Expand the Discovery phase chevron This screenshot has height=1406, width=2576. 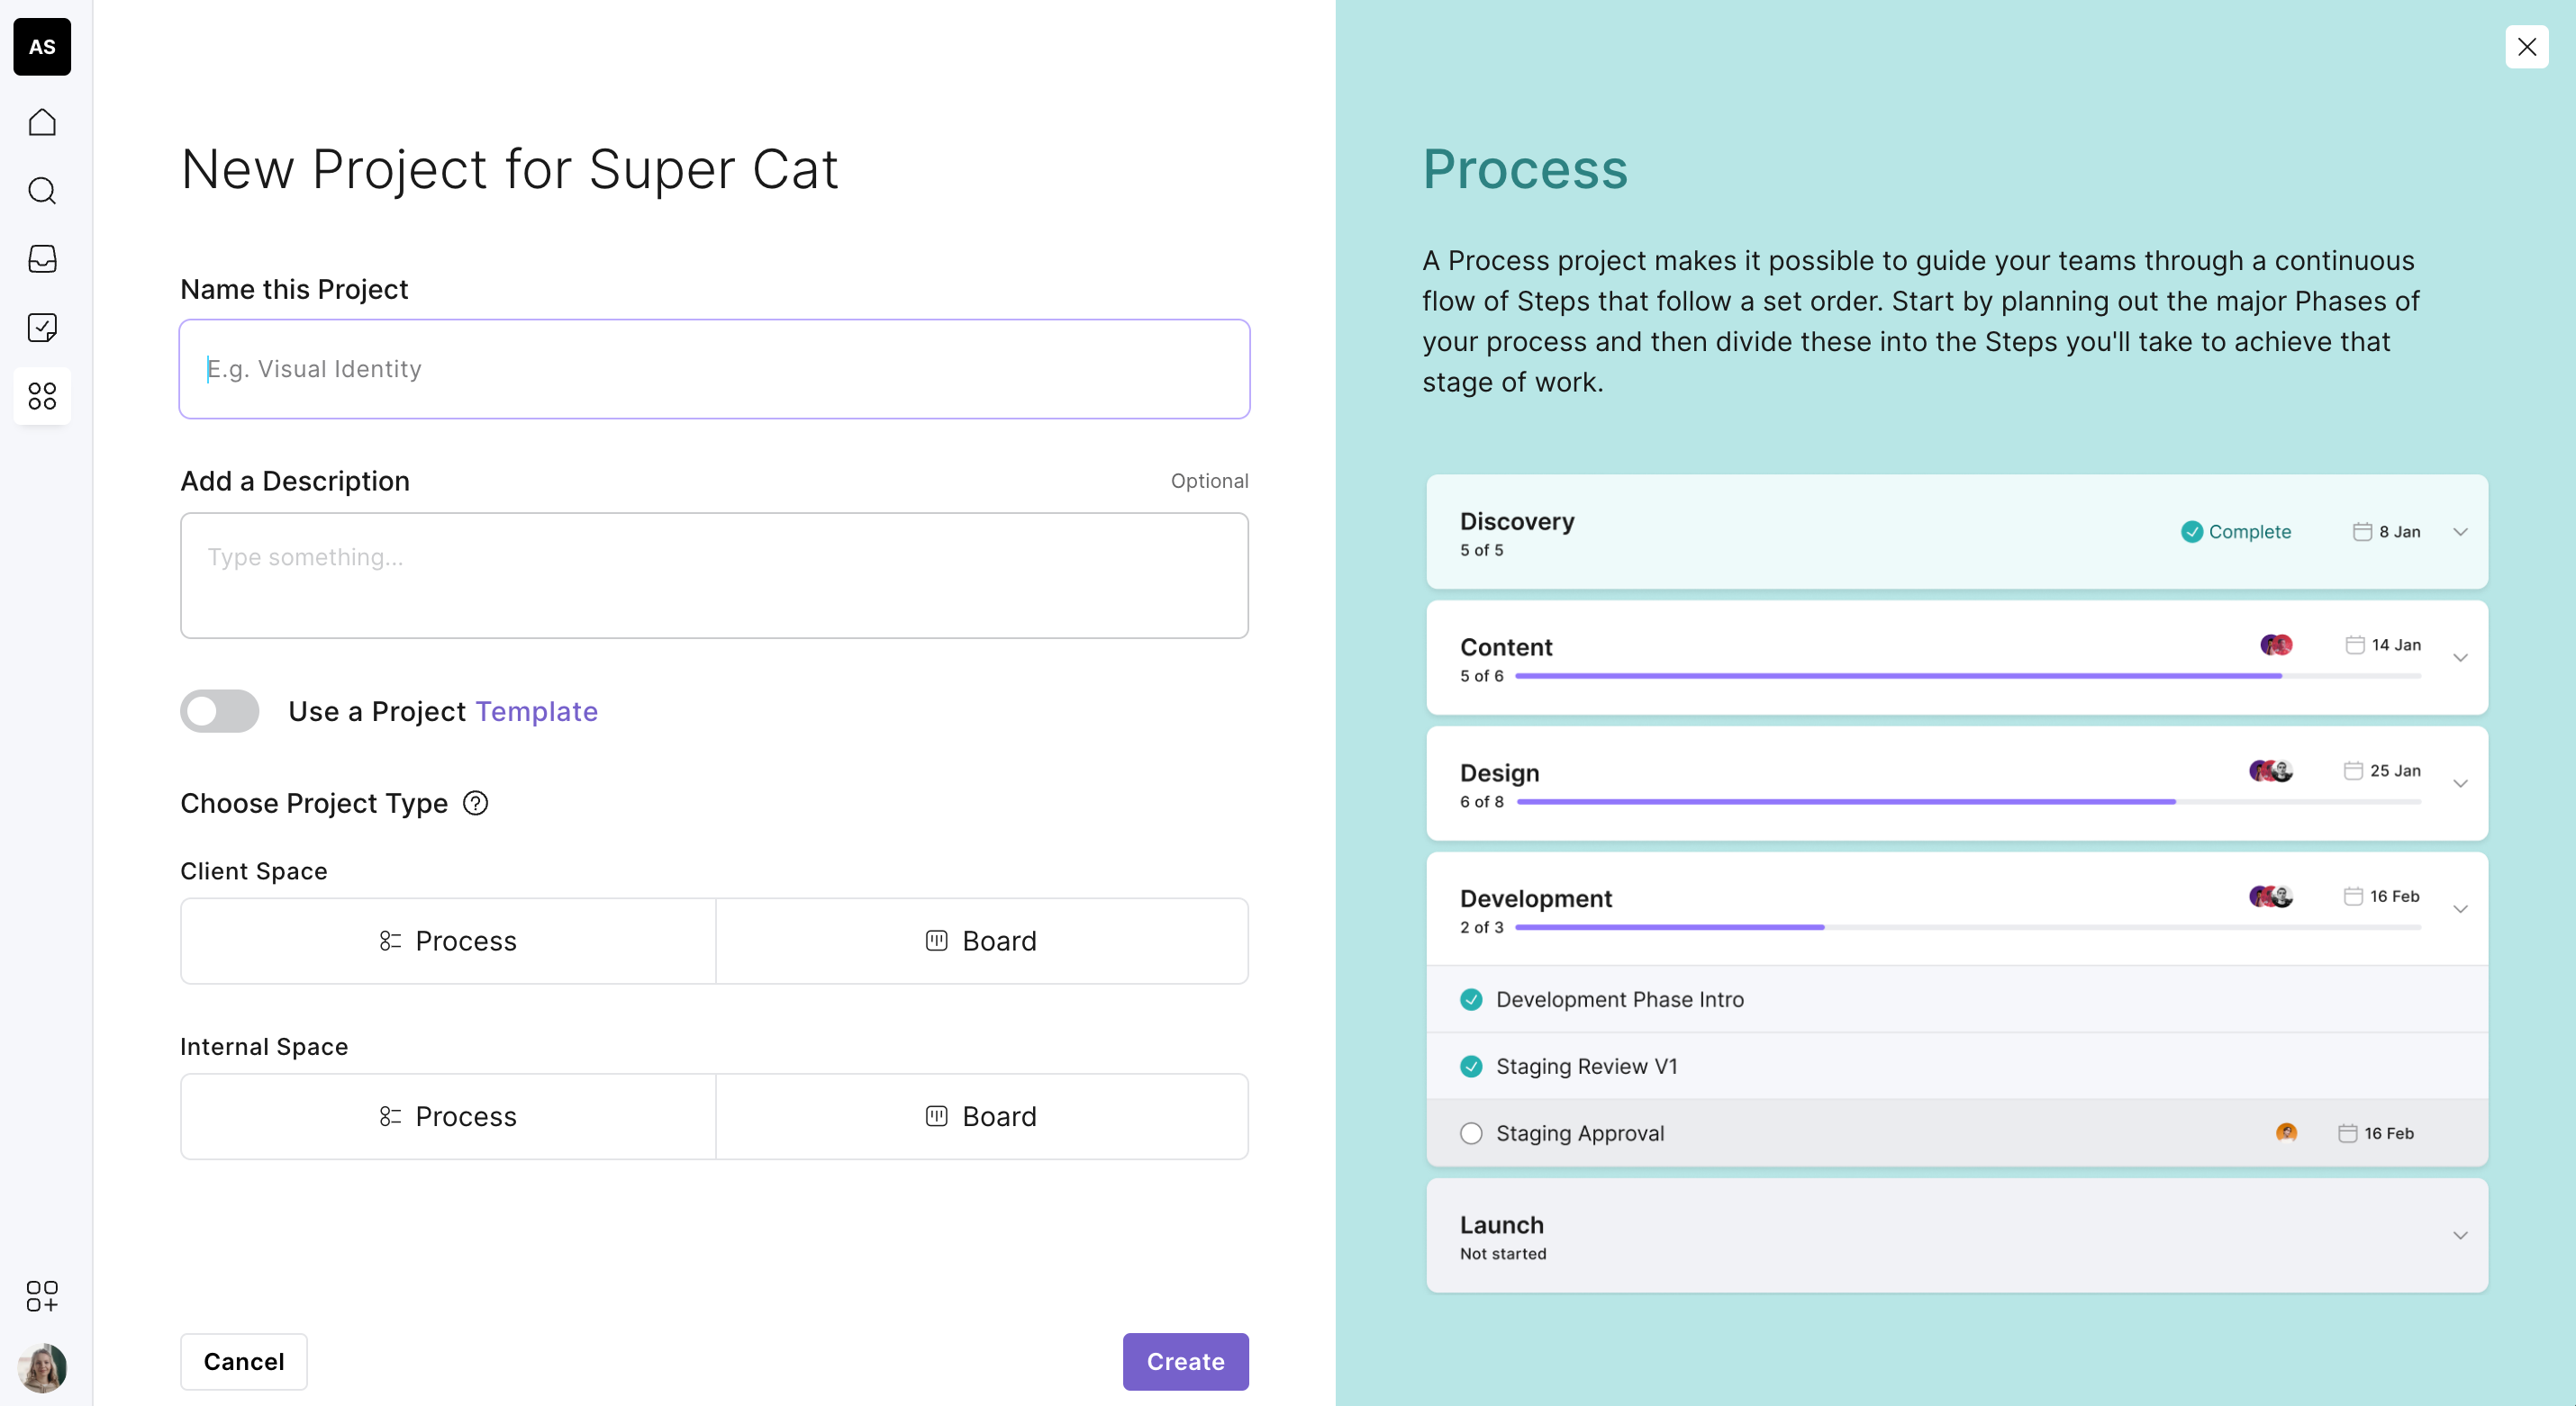(x=2460, y=532)
